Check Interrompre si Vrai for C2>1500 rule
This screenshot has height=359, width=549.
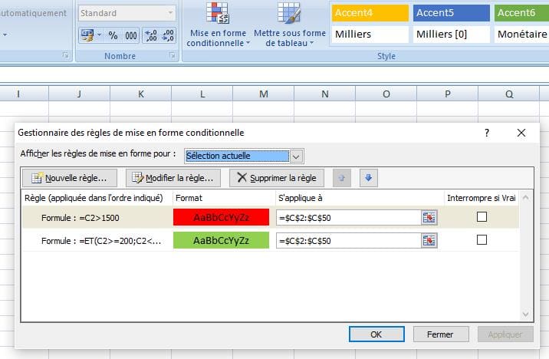point(482,217)
